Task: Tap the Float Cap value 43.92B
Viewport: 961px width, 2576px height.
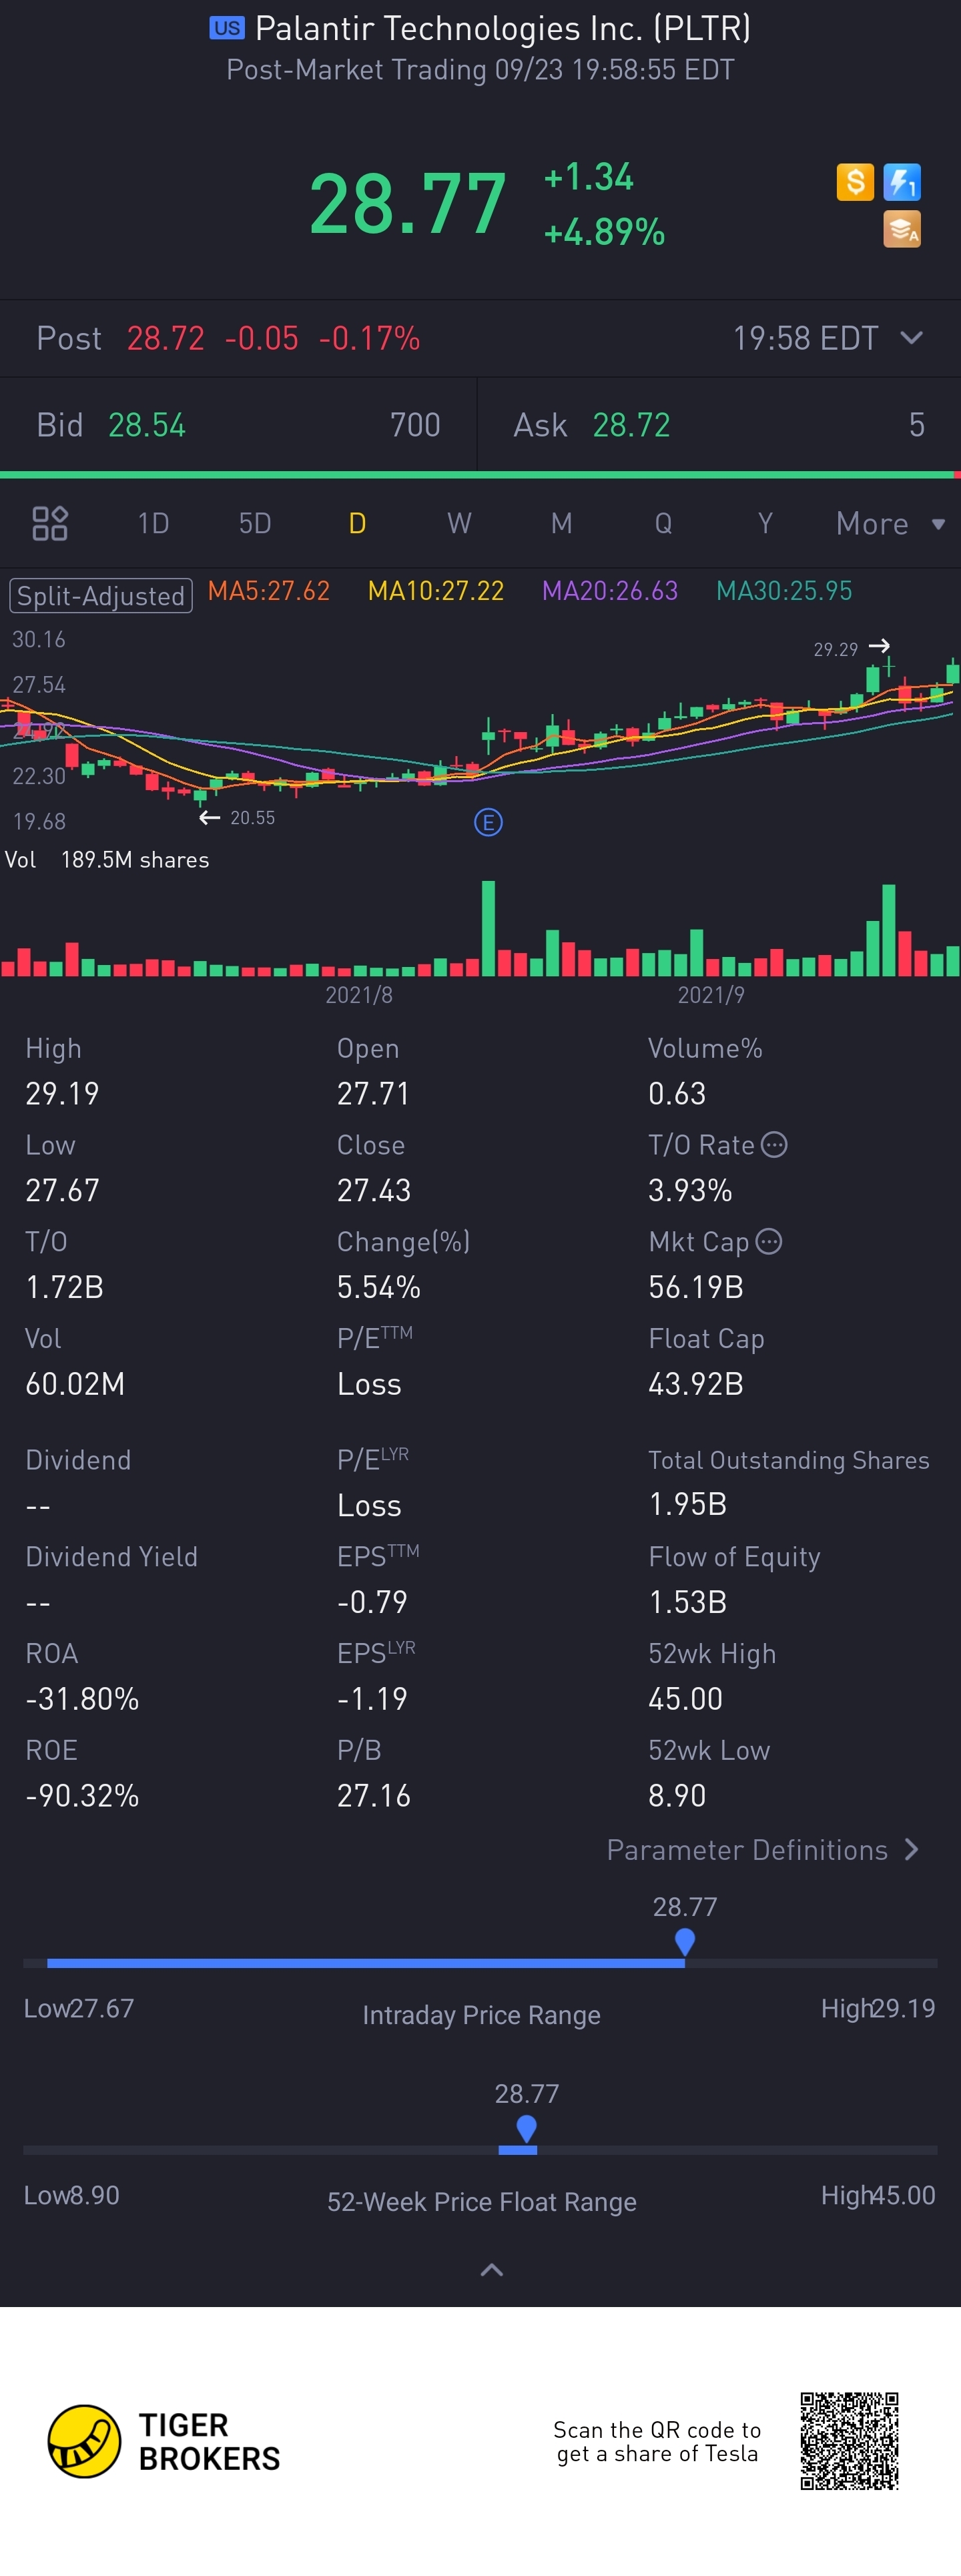Action: point(696,1384)
